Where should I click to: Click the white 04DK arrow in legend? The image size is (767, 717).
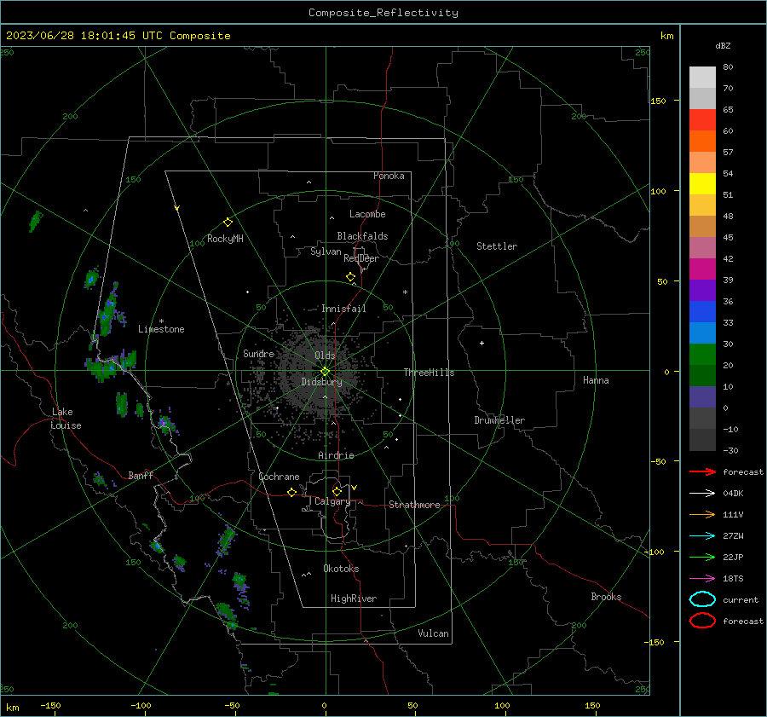click(x=702, y=494)
